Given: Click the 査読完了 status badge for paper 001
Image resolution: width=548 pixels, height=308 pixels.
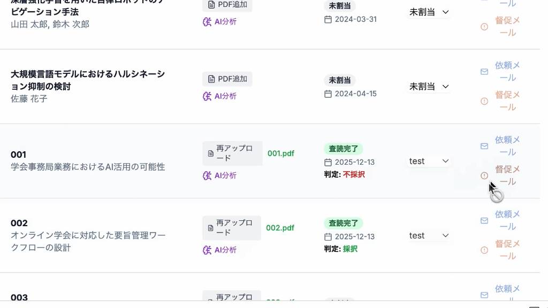Looking at the screenshot, I should 343,149.
